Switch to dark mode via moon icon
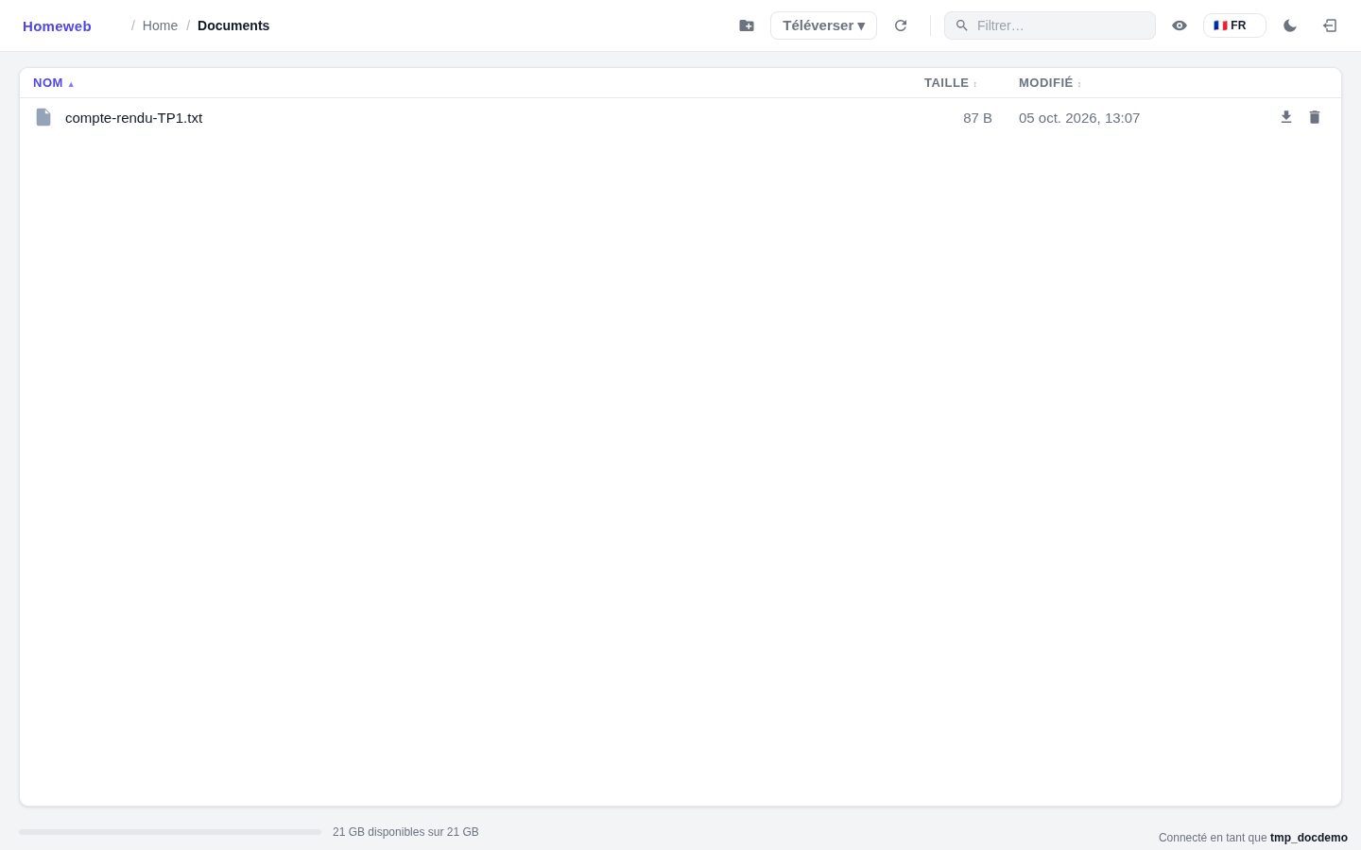 [1290, 25]
